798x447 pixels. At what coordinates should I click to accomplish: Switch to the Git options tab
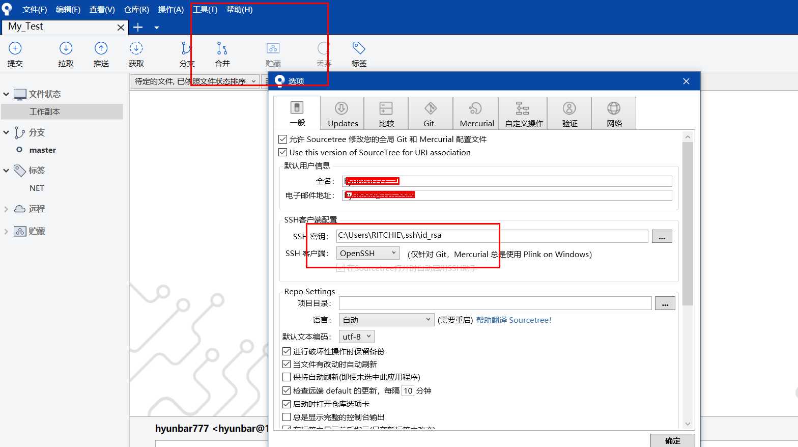pyautogui.click(x=431, y=114)
